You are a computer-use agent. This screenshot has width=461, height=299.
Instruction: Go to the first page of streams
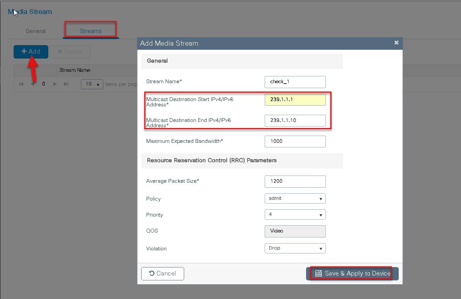click(21, 84)
